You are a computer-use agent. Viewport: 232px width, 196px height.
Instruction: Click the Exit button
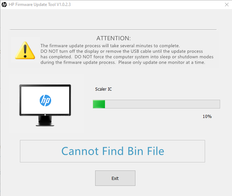[x=115, y=178]
